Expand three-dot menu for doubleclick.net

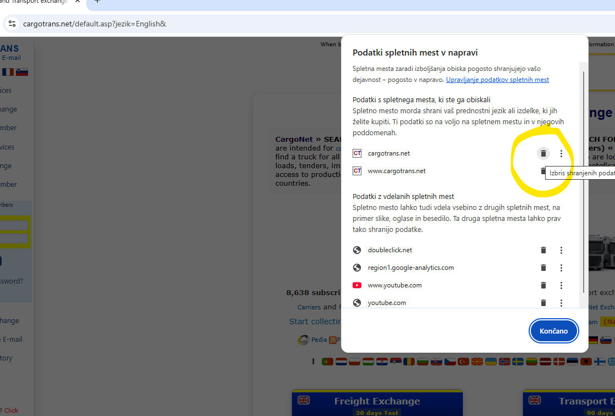click(561, 250)
